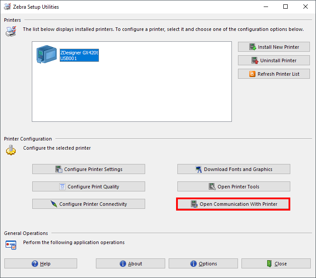The height and width of the screenshot is (278, 316).
Task: Click the Printers section checklist icon
Action: click(x=10, y=31)
